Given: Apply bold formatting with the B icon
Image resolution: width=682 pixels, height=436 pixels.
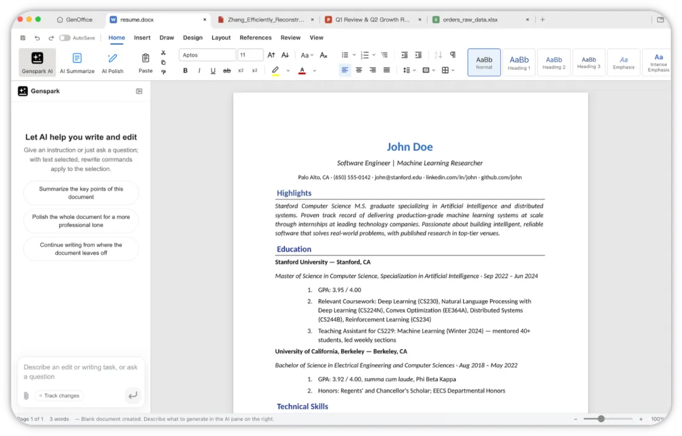Looking at the screenshot, I should click(185, 71).
